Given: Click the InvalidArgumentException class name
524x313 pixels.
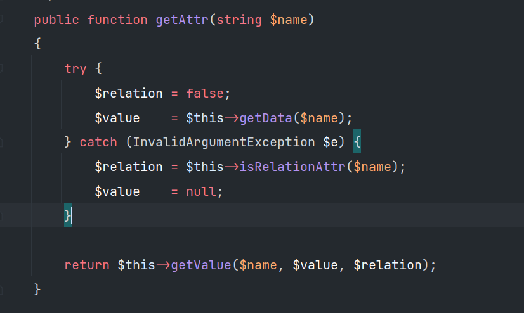Looking at the screenshot, I should click(x=224, y=143).
